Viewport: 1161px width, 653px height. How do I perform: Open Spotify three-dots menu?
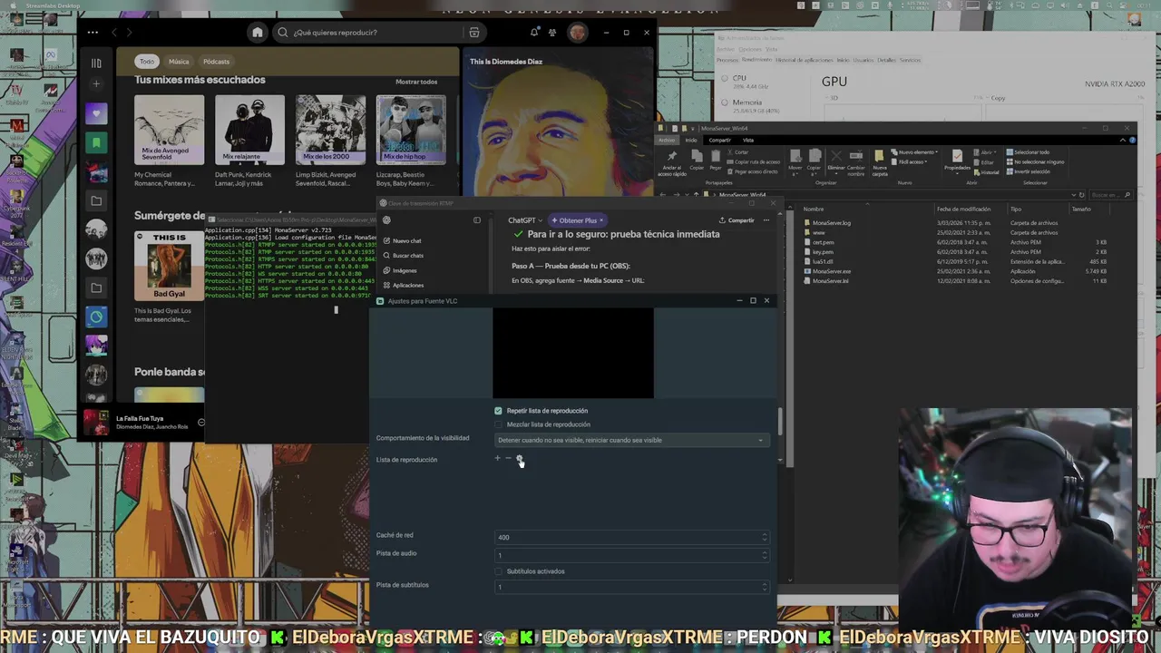tap(93, 33)
